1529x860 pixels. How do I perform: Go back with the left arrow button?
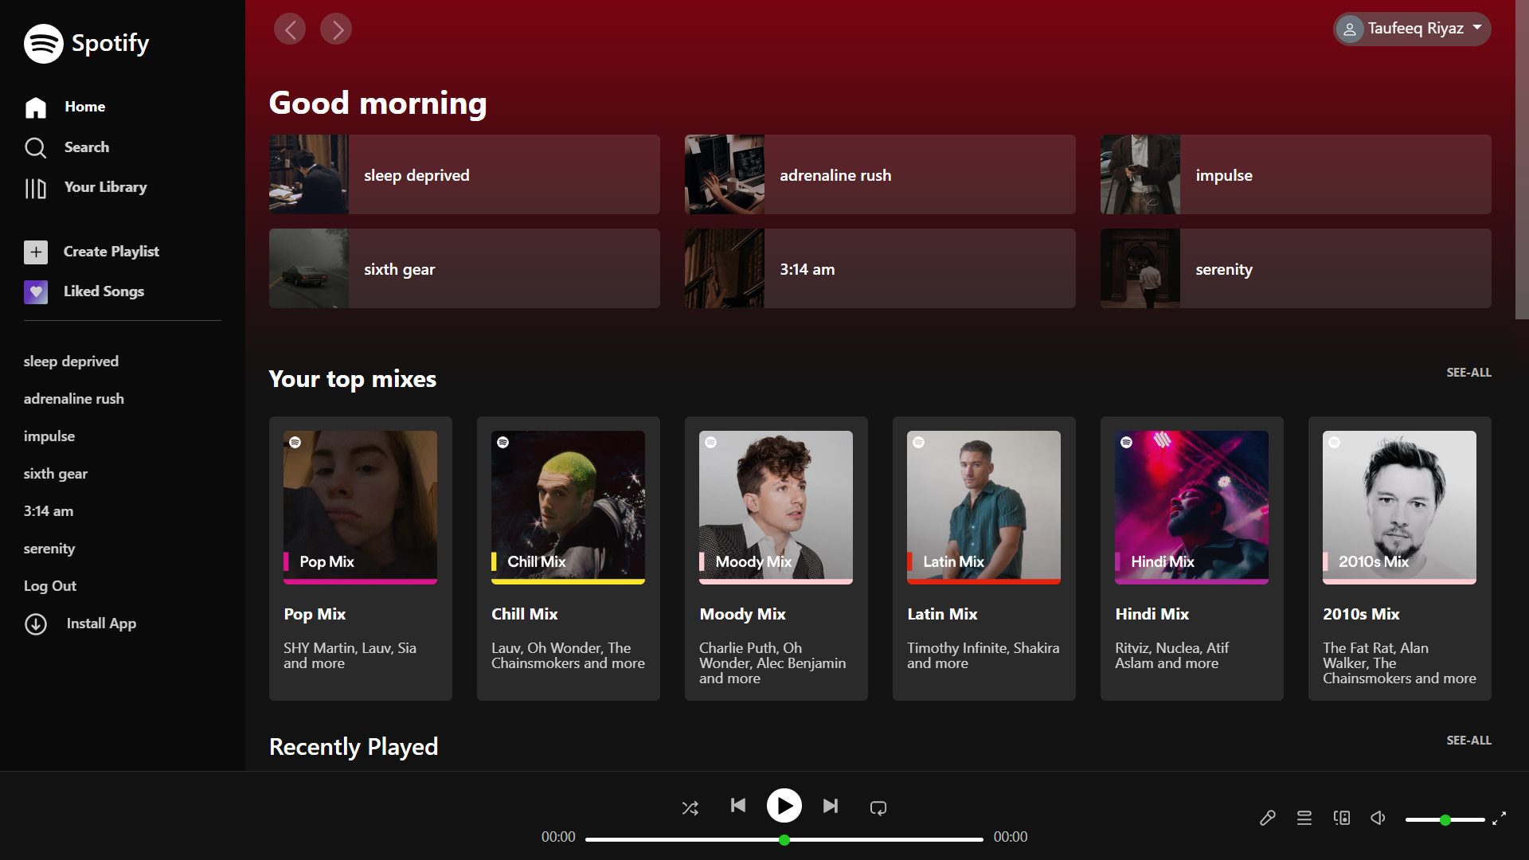[290, 29]
